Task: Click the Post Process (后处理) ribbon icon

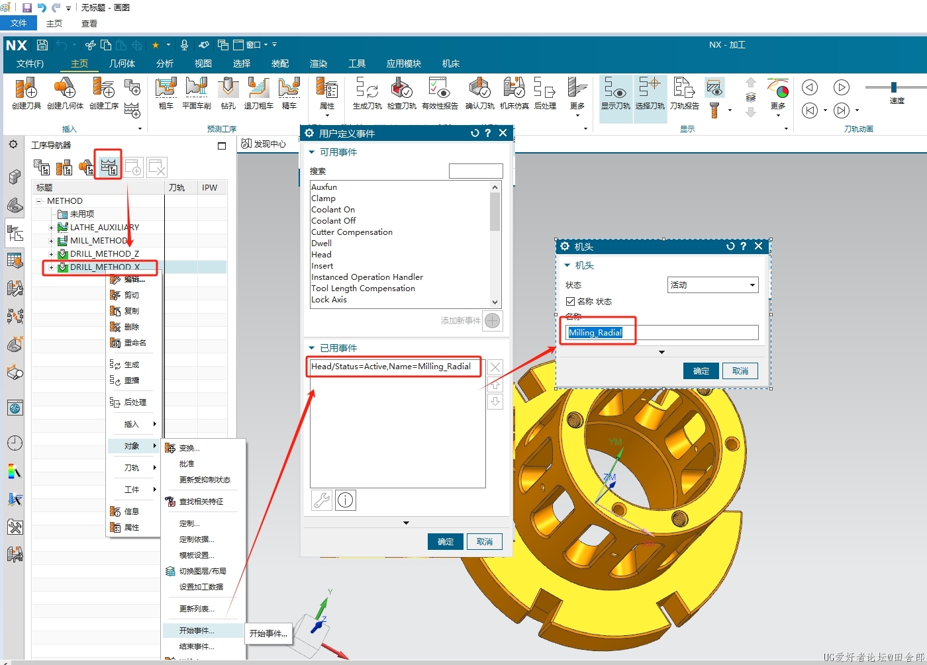Action: pyautogui.click(x=544, y=93)
